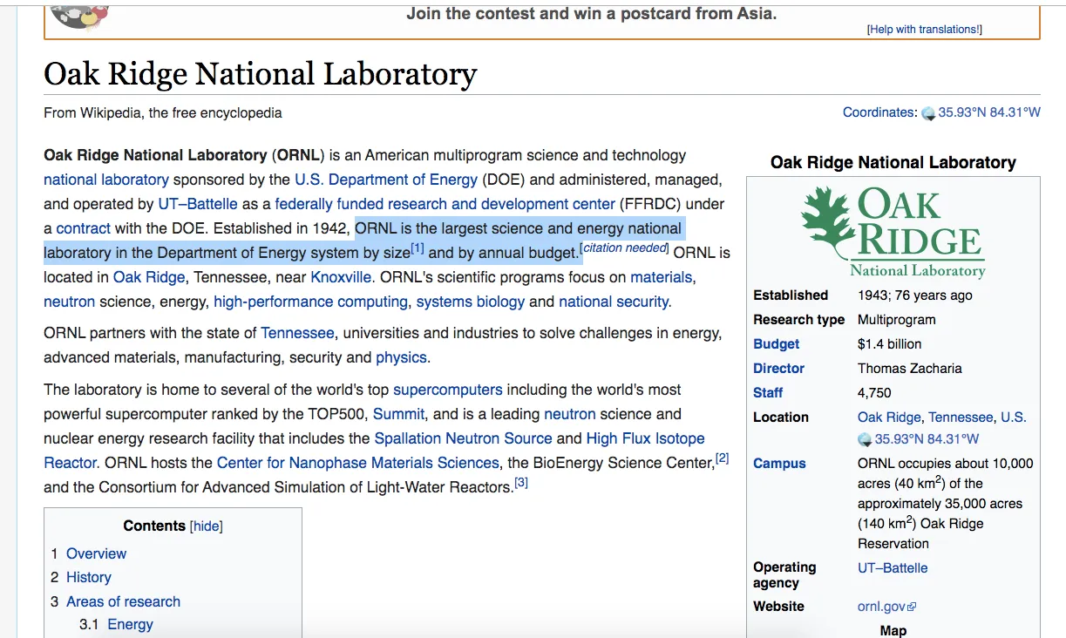The height and width of the screenshot is (638, 1066).
Task: Click the globe icon in infobox Location row
Action: [x=865, y=439]
